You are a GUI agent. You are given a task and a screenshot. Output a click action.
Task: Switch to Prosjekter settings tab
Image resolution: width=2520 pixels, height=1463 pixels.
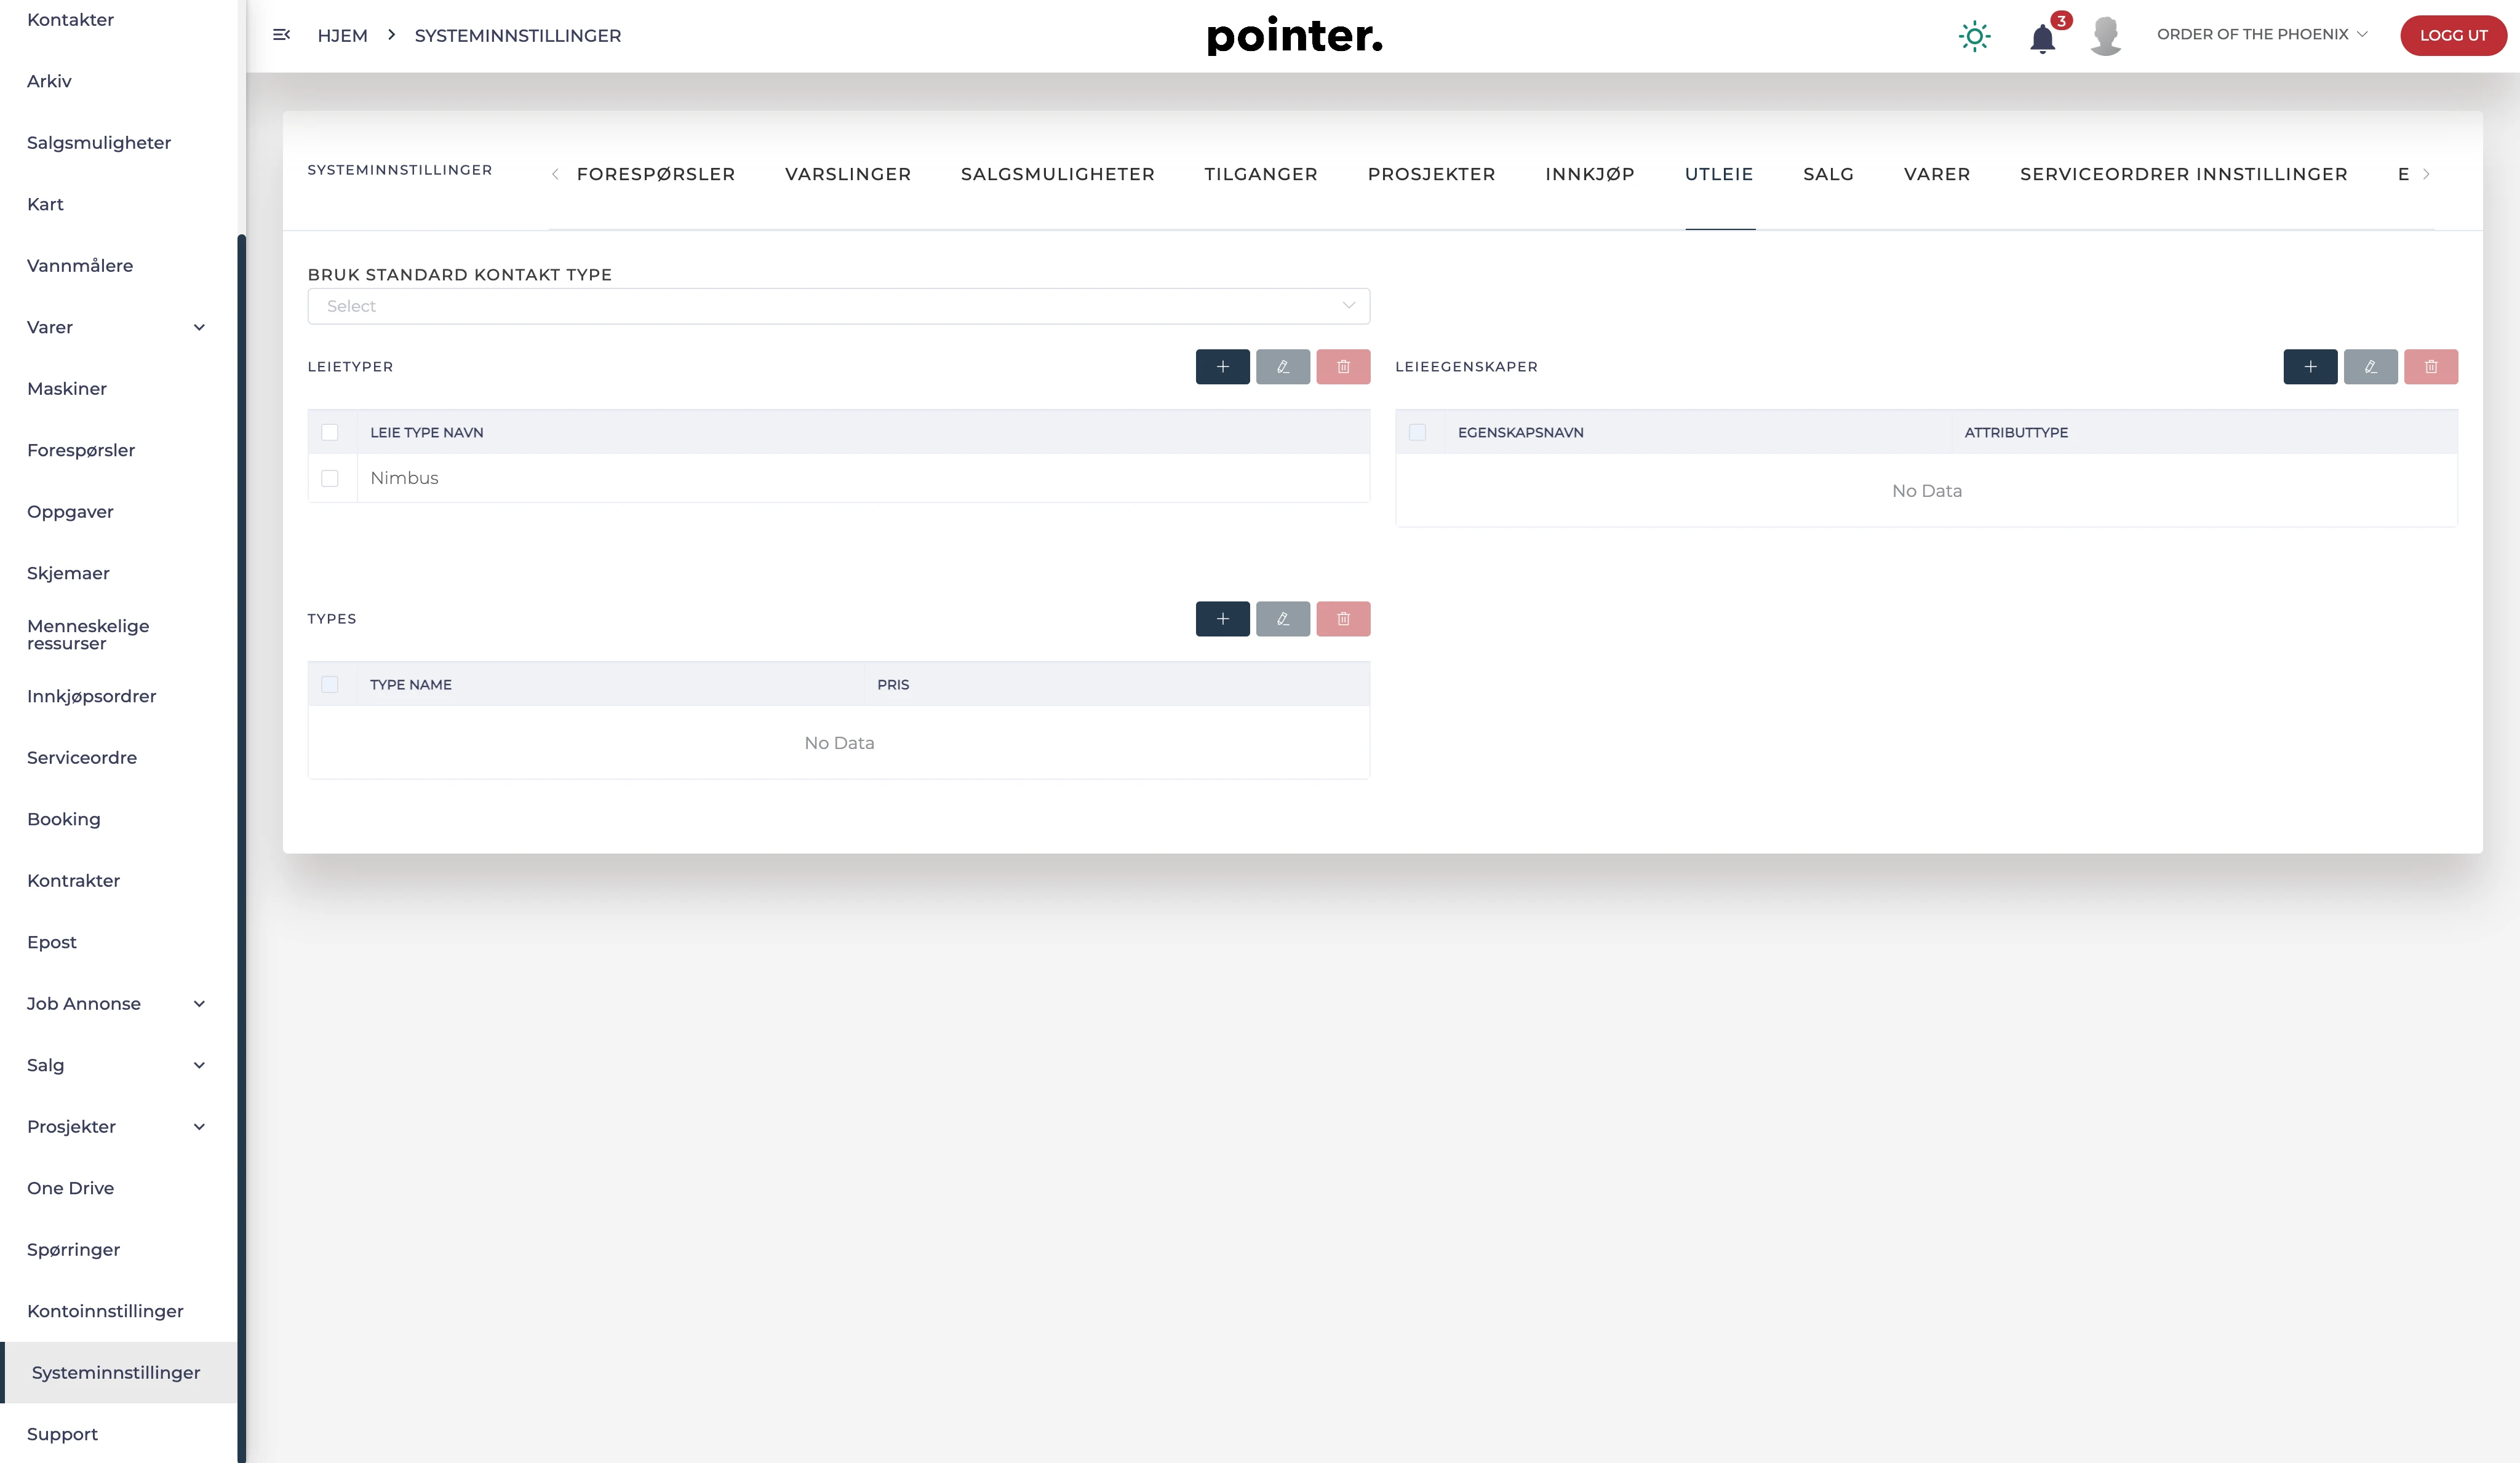(x=1432, y=174)
